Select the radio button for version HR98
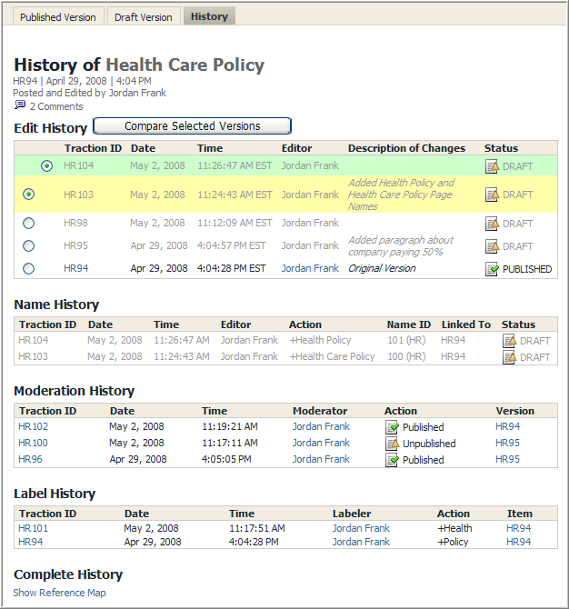569x609 pixels. [28, 223]
